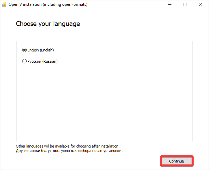The image size is (209, 170).
Task: Click the 'Other languages will be available' note
Action: click(68, 146)
